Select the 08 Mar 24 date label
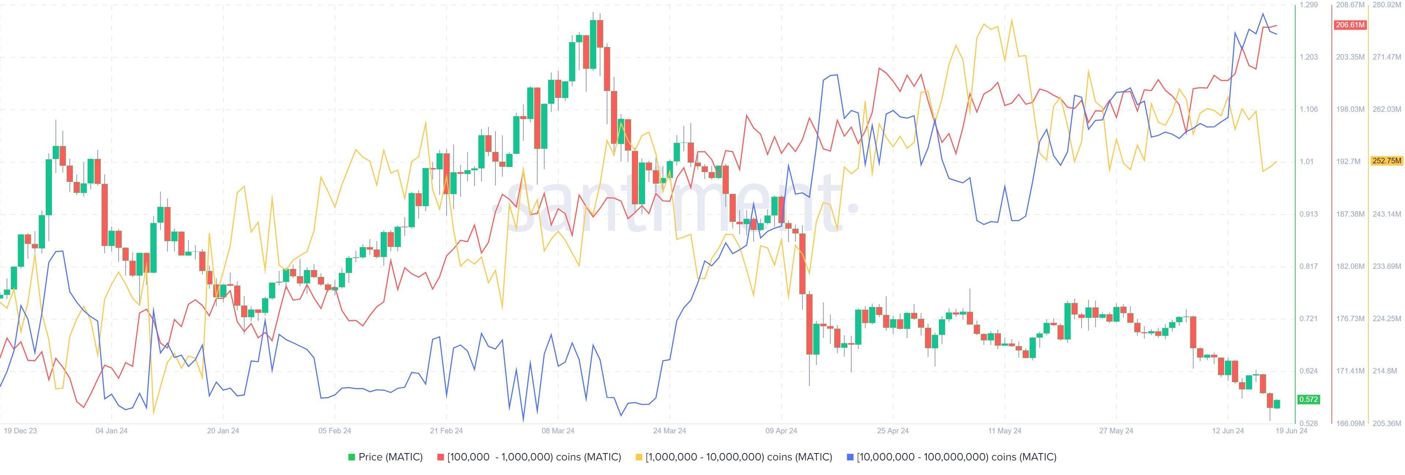This screenshot has width=1405, height=475. click(557, 431)
